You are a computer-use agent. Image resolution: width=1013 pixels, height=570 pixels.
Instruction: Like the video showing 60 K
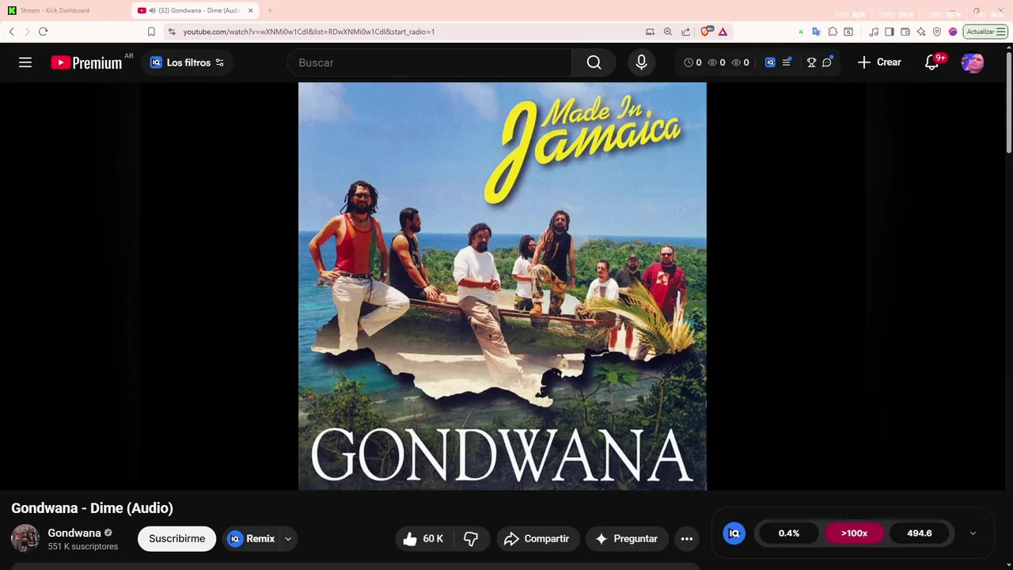click(x=424, y=538)
